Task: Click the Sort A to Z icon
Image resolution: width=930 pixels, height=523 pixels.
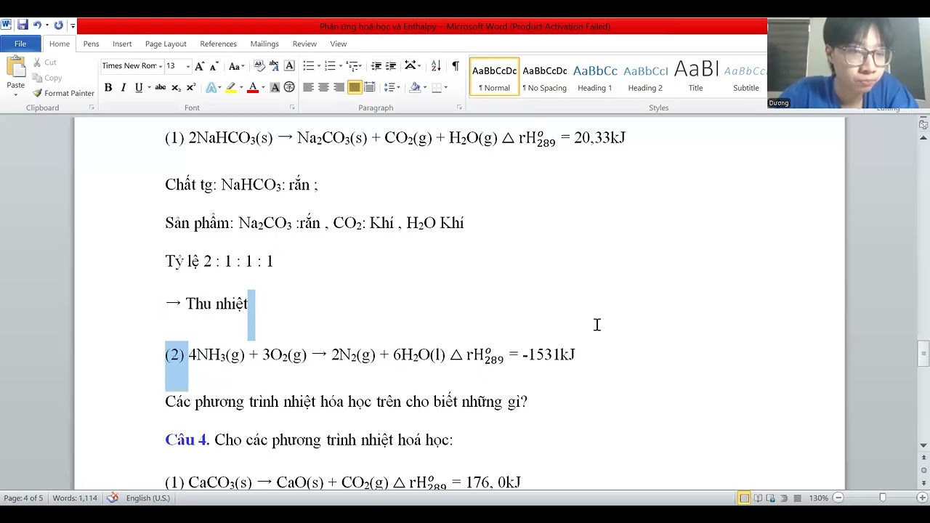Action: click(x=436, y=66)
